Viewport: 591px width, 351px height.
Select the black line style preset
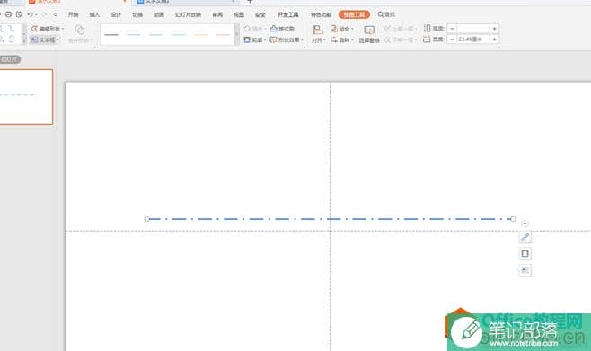[111, 35]
